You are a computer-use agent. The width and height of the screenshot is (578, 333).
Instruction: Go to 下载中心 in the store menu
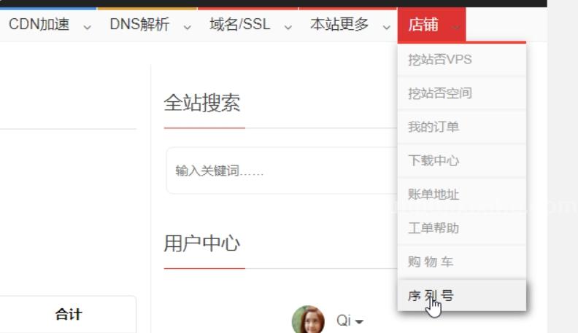point(433,160)
